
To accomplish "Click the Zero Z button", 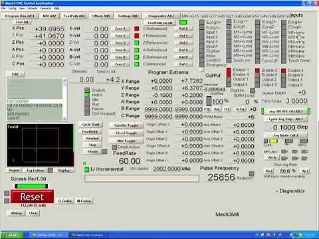I will pos(120,43).
